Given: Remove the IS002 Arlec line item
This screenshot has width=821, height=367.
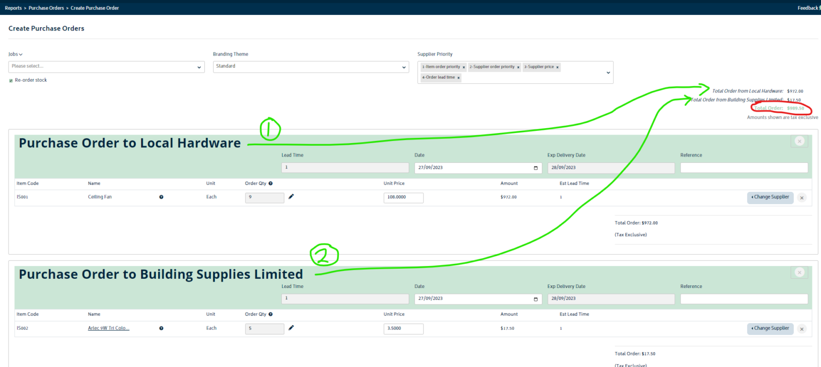Looking at the screenshot, I should 802,329.
